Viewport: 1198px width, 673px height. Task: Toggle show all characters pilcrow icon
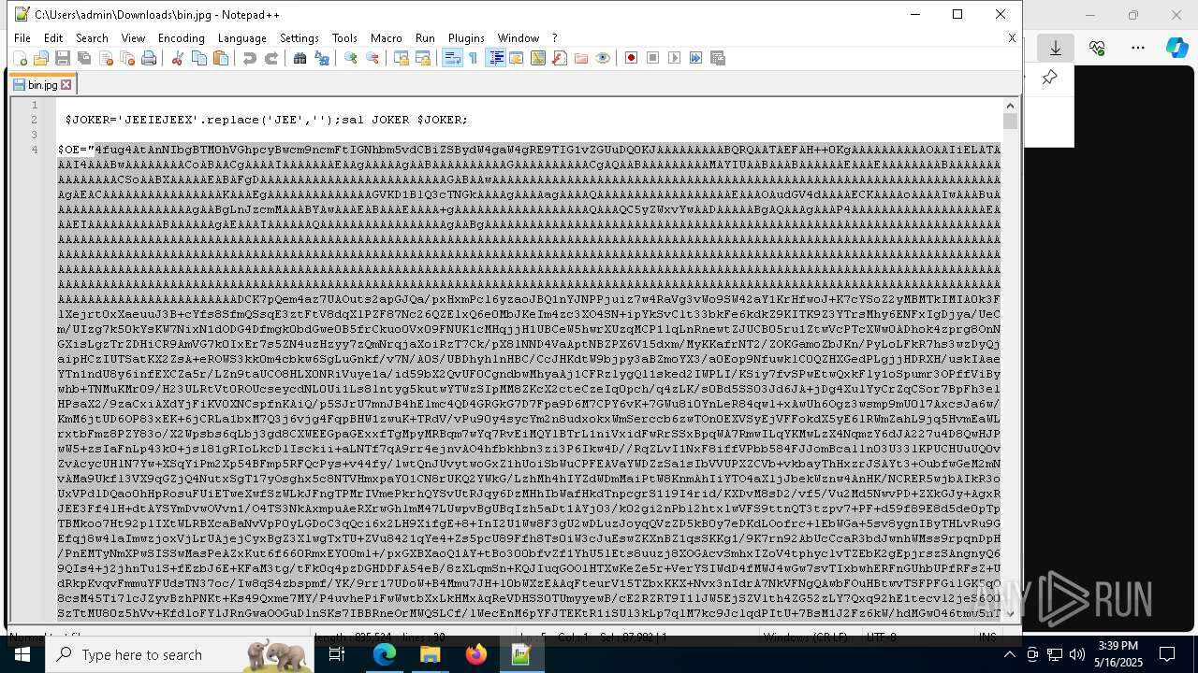tap(473, 58)
